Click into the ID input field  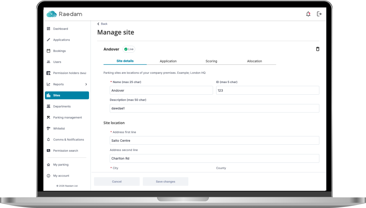click(267, 90)
